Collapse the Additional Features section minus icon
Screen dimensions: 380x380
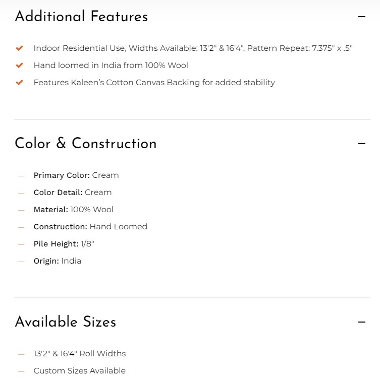coord(361,17)
